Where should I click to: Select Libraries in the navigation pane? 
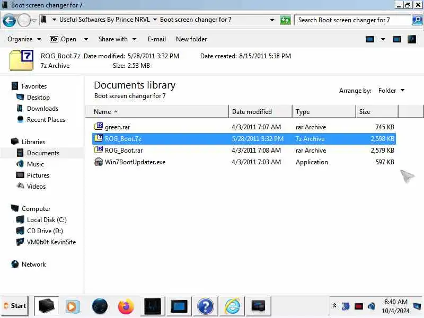click(33, 142)
